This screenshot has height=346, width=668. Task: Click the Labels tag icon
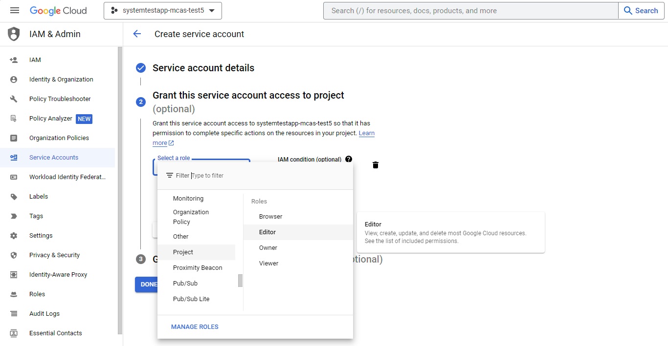pyautogui.click(x=14, y=197)
